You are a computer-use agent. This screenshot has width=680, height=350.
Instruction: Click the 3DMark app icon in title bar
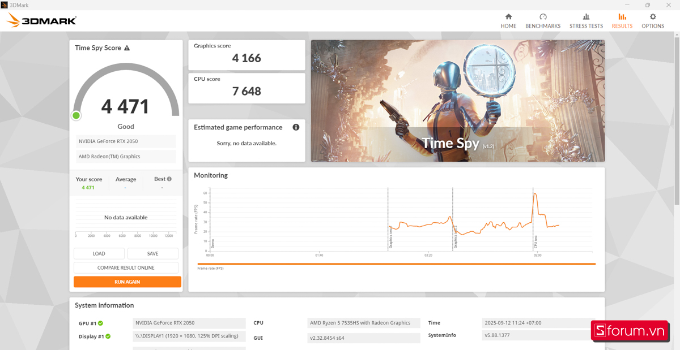[5, 5]
